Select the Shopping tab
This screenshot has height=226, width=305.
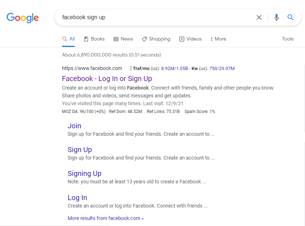156,39
